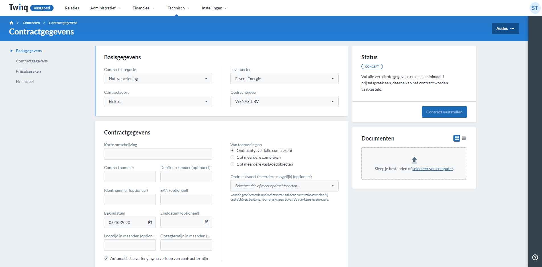Open the Begindatum calendar picker
This screenshot has height=267, width=542.
(150, 222)
